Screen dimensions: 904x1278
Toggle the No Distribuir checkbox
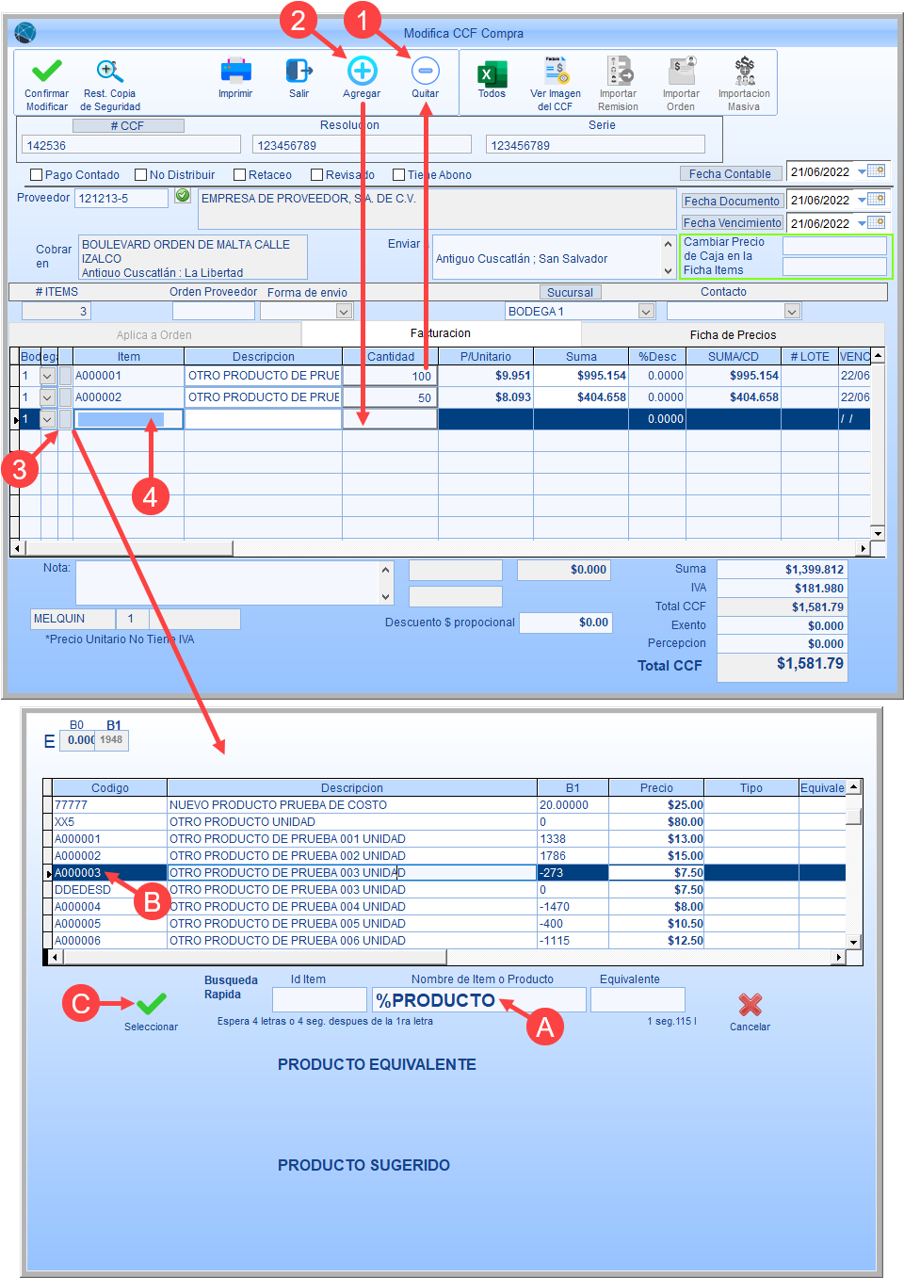pyautogui.click(x=141, y=175)
